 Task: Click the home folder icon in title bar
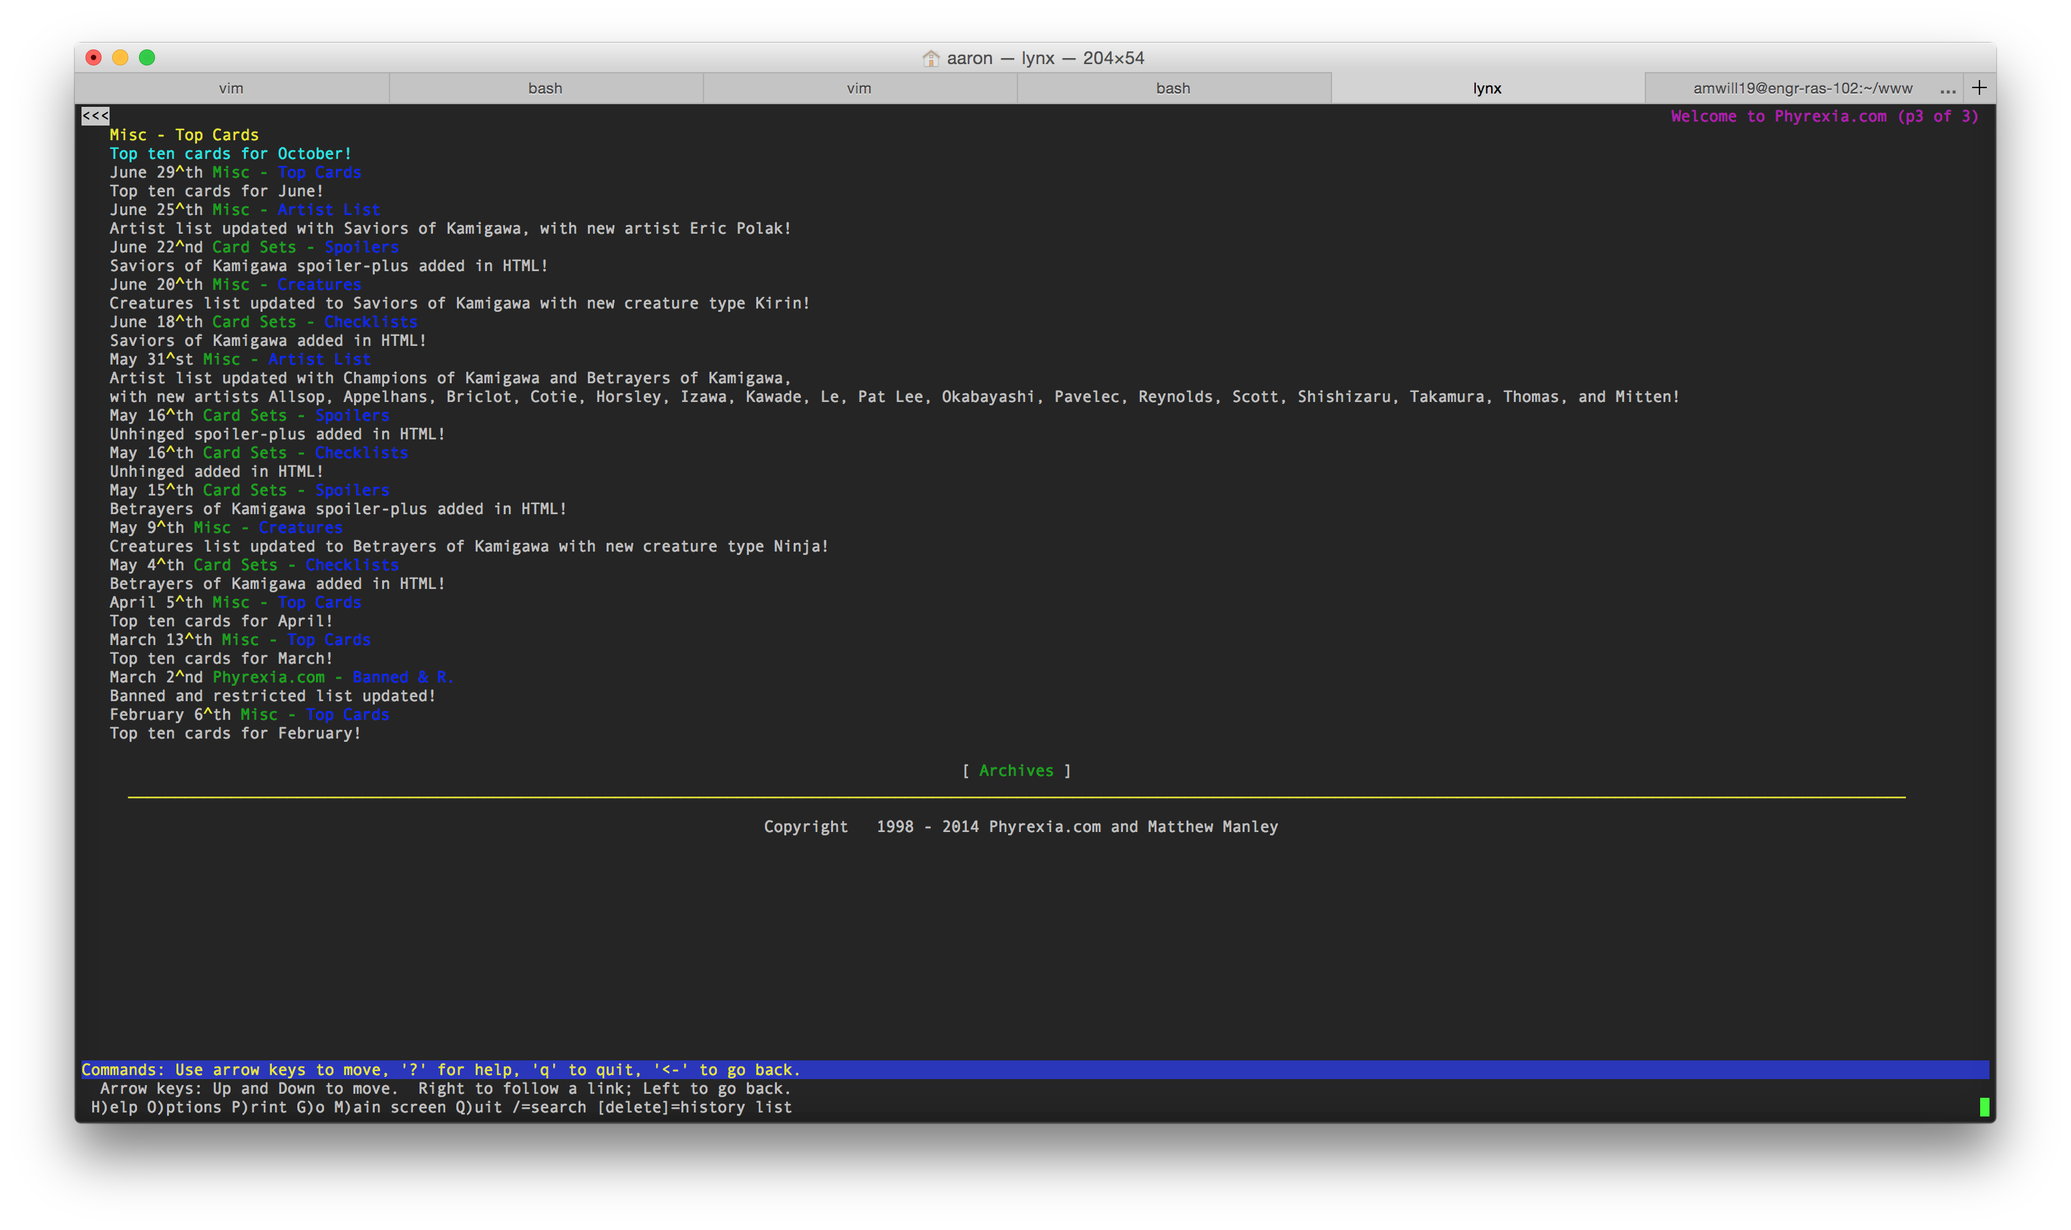pyautogui.click(x=931, y=58)
